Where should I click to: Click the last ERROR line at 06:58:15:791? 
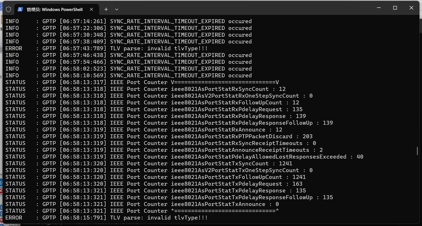pos(107,218)
